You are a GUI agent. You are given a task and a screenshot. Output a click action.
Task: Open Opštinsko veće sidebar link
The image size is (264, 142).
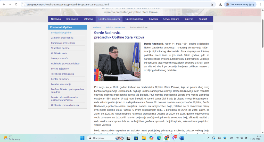[x=59, y=53]
